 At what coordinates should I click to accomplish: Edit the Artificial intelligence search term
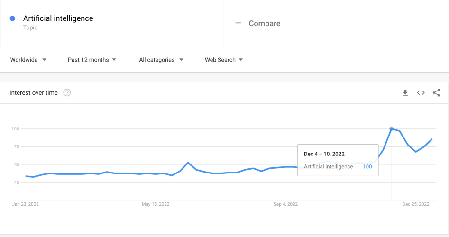tap(58, 18)
